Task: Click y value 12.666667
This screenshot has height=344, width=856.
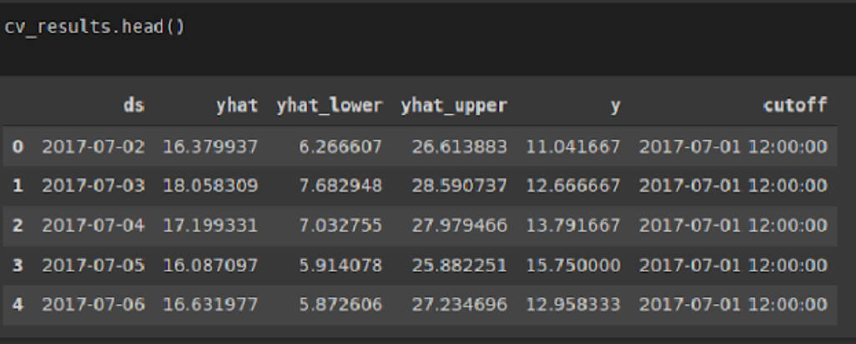Action: (573, 186)
